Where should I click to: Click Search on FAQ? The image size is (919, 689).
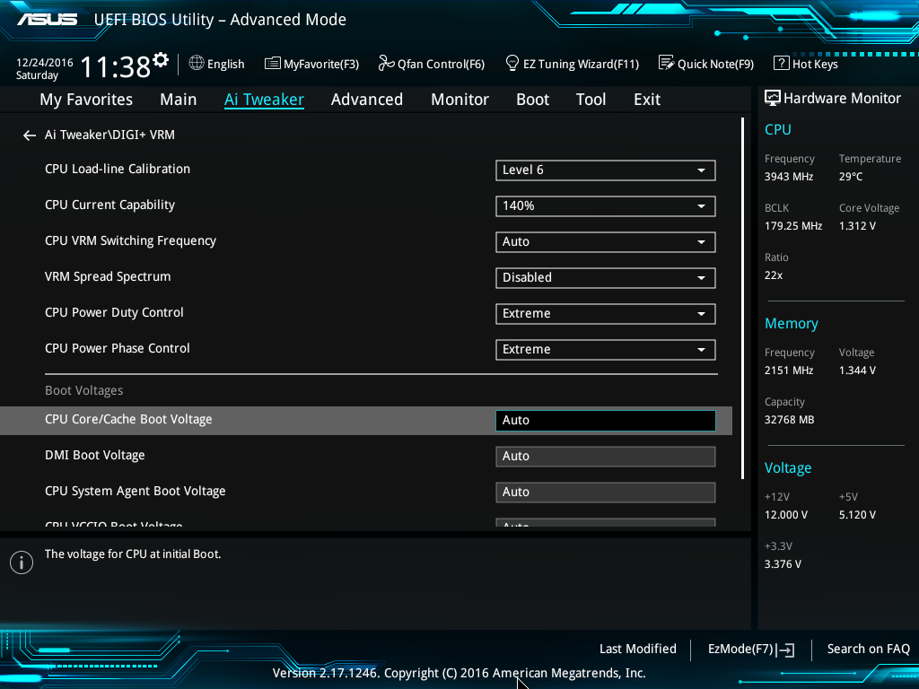click(869, 650)
